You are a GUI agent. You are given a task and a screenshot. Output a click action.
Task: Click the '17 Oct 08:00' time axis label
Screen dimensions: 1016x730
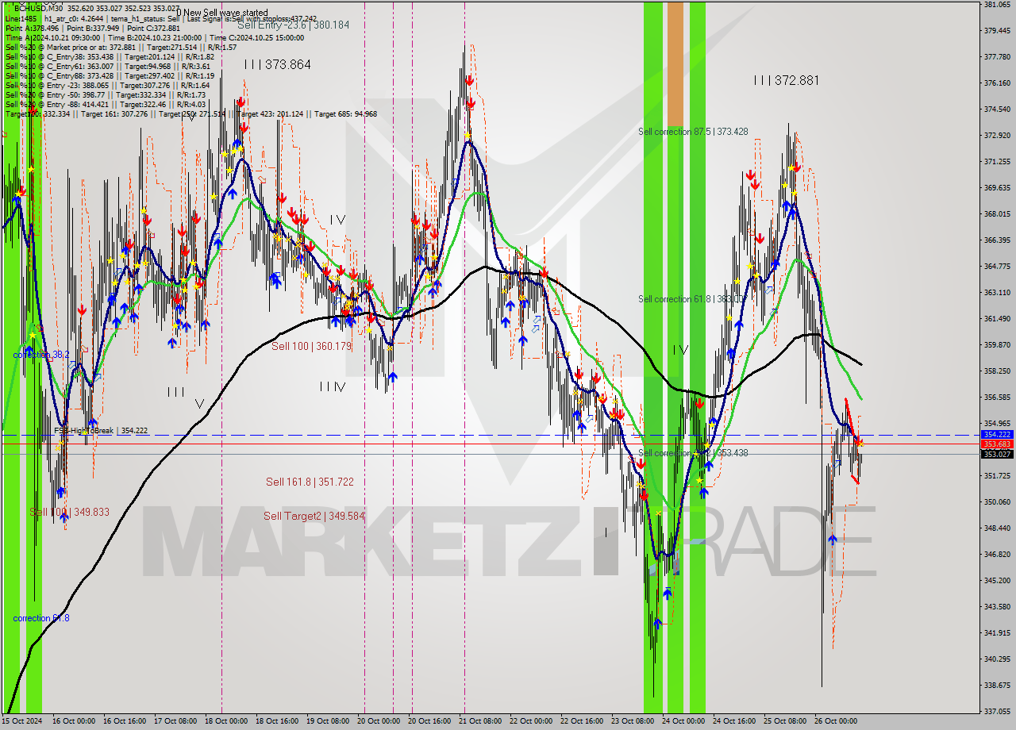pos(175,721)
